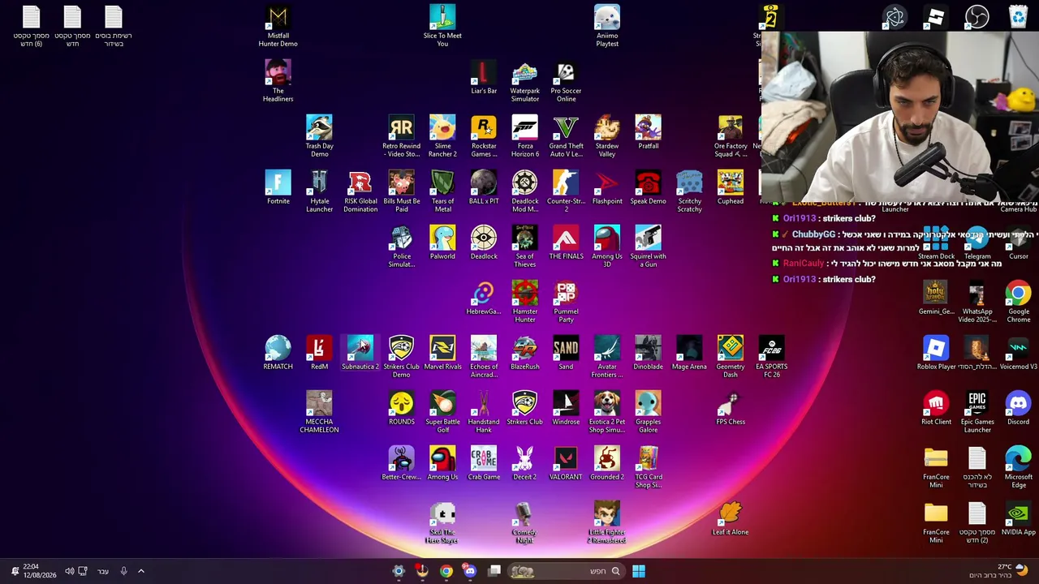Open the Fortnite shortcut
The image size is (1039, 584).
click(278, 182)
